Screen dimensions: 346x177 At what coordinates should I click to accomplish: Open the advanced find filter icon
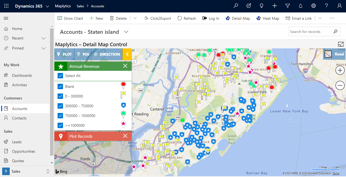pos(288,6)
